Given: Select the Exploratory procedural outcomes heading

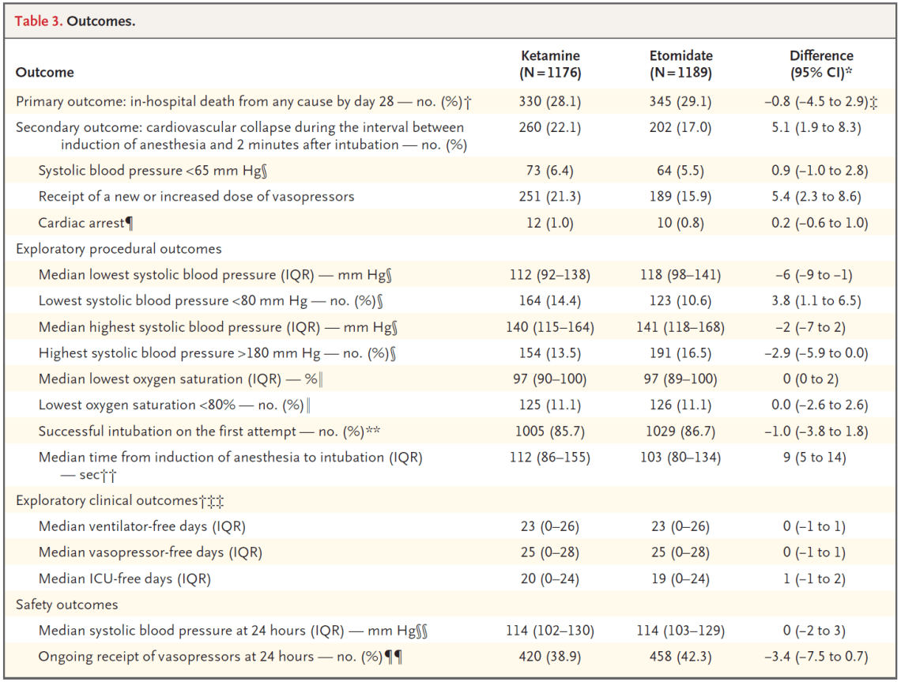Looking at the screenshot, I should [119, 249].
